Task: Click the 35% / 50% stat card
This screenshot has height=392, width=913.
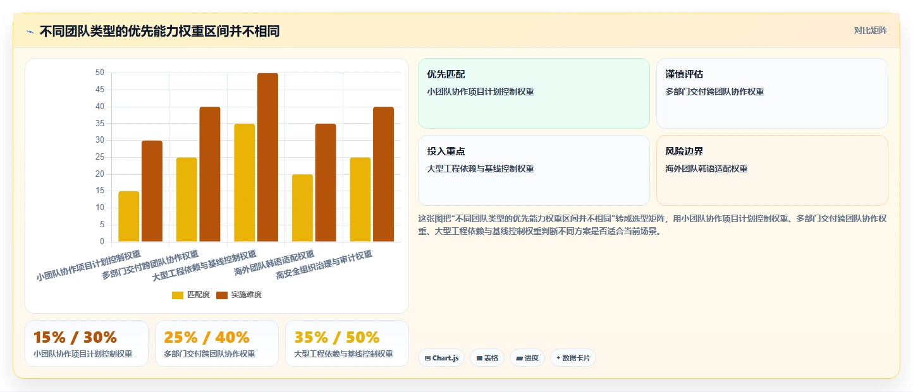Action: (347, 343)
